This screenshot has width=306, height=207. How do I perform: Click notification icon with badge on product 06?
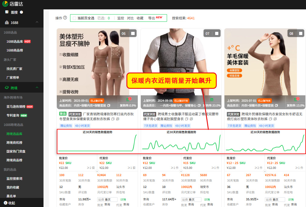pyautogui.click(x=128, y=100)
